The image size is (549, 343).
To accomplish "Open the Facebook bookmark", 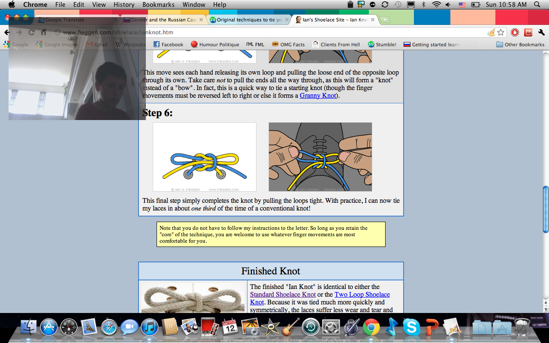I will (168, 45).
